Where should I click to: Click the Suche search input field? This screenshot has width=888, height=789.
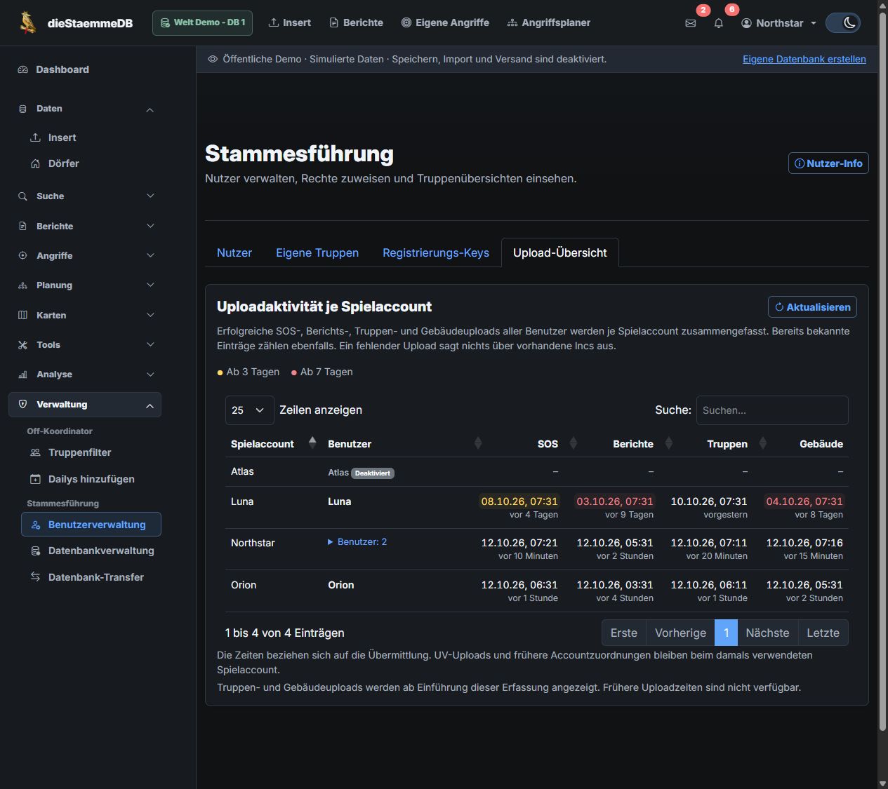point(772,410)
